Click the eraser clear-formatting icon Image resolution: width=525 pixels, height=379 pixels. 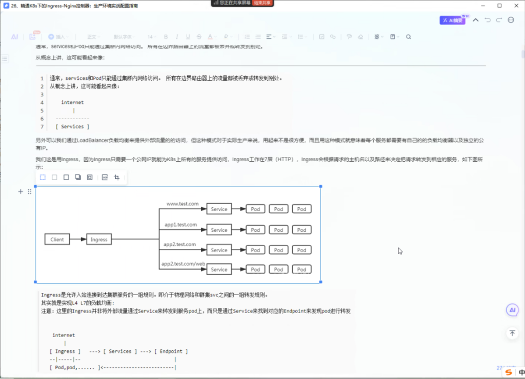[361, 37]
